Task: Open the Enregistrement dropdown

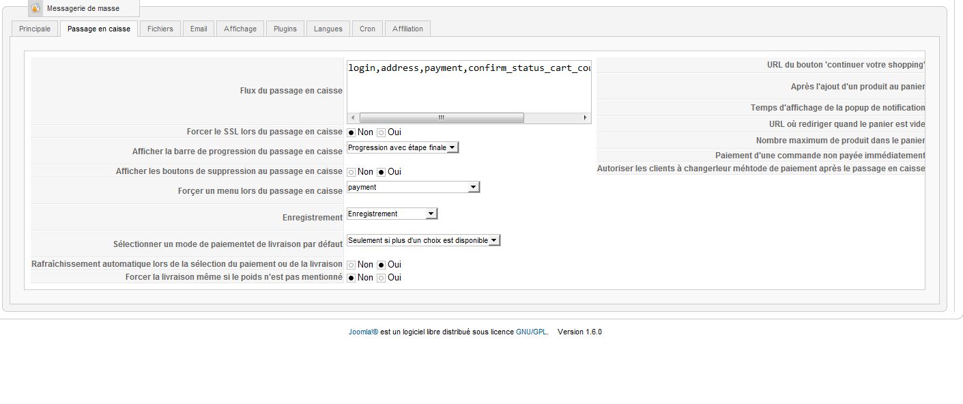Action: (x=431, y=214)
